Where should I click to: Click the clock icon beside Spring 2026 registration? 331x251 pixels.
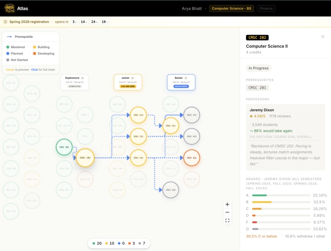(x=6, y=22)
